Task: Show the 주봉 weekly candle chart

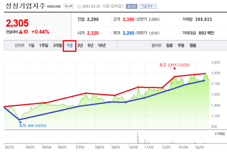Action: pyautogui.click(x=181, y=45)
